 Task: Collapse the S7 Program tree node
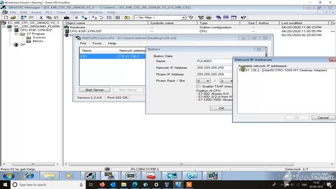coord(16,34)
